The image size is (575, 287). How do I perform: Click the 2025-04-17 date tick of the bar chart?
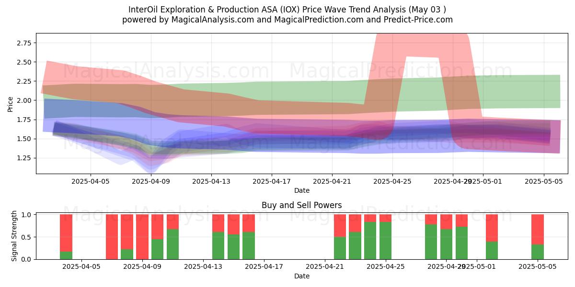[264, 267]
